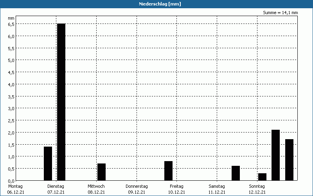The image size is (313, 196).
Task: Click the 3,0 y-axis value
Action: click(x=11, y=109)
